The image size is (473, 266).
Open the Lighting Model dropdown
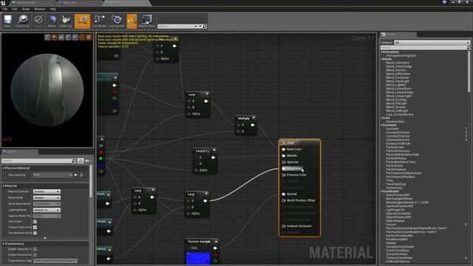(47, 210)
